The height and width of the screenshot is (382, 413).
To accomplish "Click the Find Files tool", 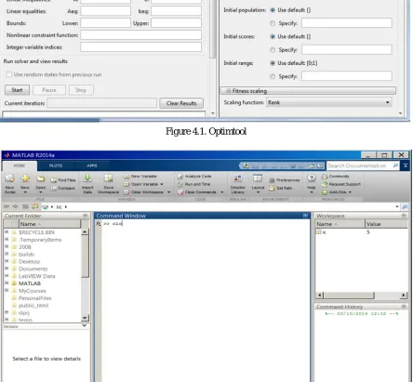I will [63, 180].
